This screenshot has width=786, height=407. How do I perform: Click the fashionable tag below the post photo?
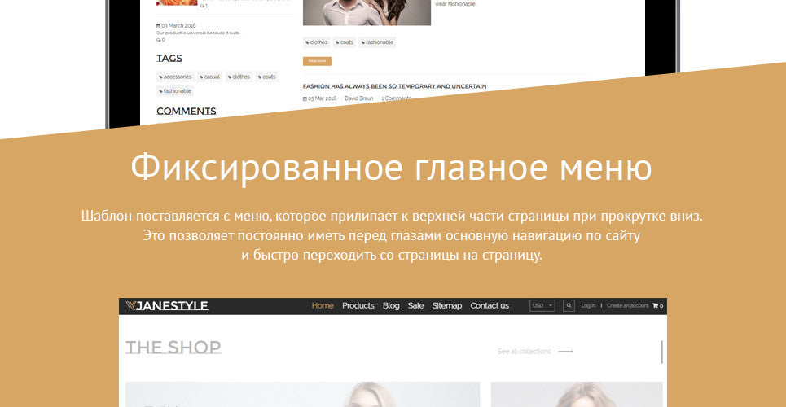point(377,42)
